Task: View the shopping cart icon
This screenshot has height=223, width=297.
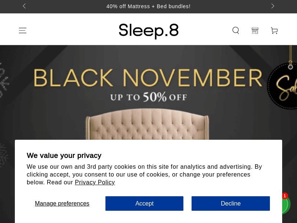Action: click(x=274, y=30)
